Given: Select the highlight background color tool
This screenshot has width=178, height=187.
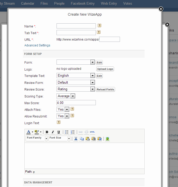Looking at the screenshot, I should point(37,132).
